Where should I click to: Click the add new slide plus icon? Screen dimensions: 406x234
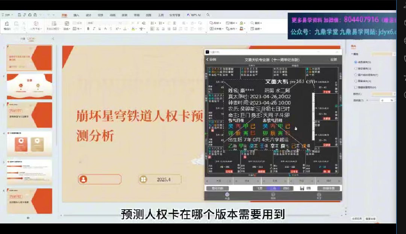28,218
